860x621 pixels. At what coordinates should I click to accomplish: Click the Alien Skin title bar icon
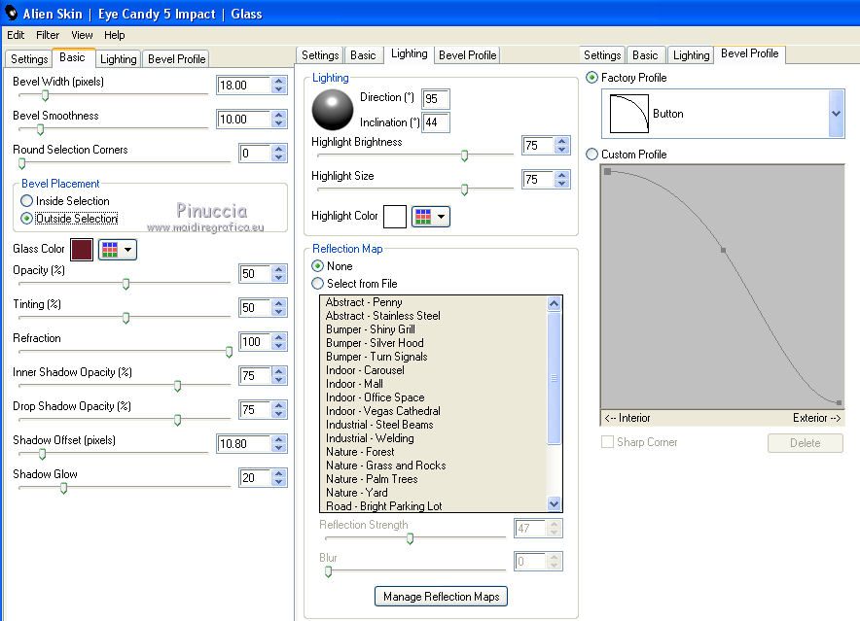pos(12,14)
